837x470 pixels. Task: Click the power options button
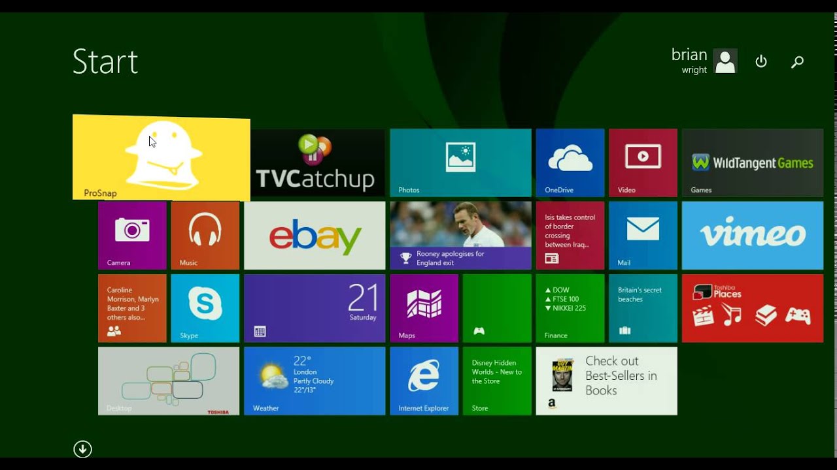761,61
